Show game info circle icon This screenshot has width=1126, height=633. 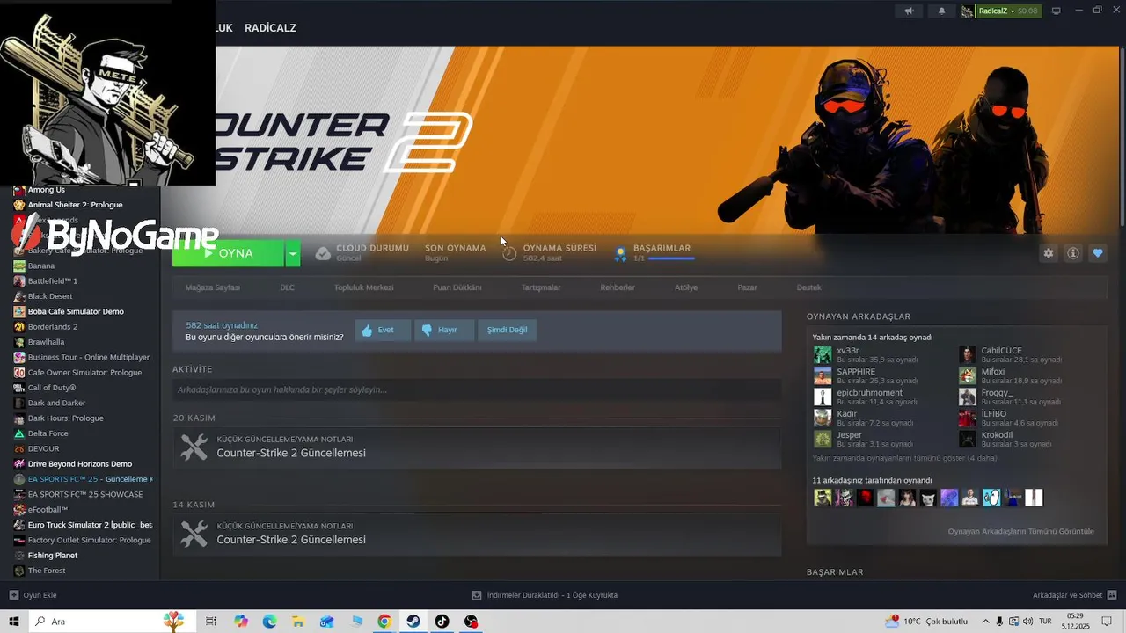pyautogui.click(x=1073, y=253)
